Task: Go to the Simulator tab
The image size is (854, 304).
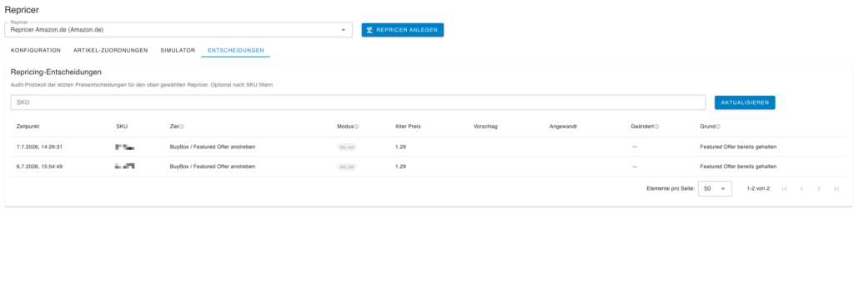Action: [x=178, y=50]
